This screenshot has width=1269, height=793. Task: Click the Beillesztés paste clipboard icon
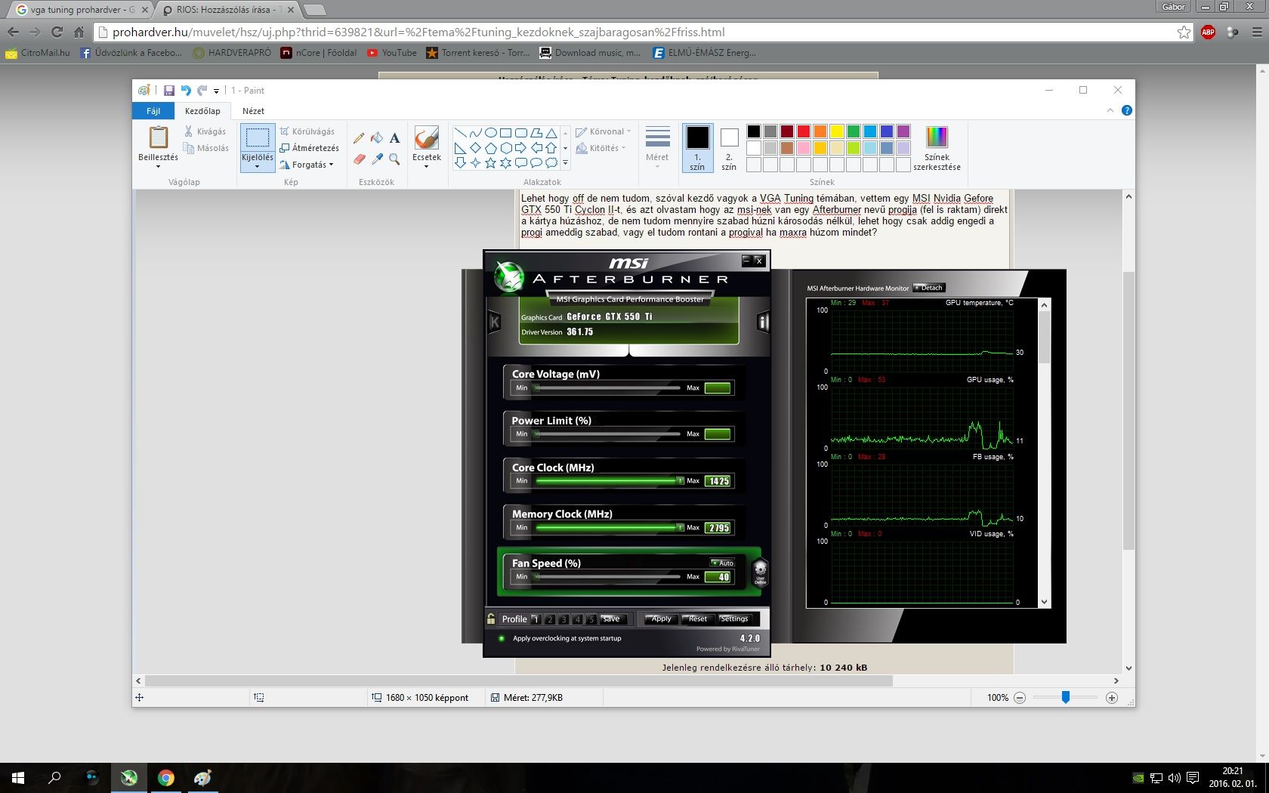click(x=159, y=137)
